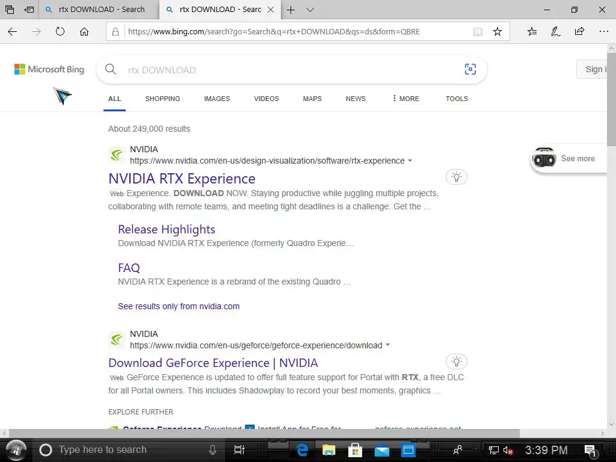Screen dimensions: 616x462
Task: Click the muted volume tray icon
Action: pyautogui.click(x=508, y=450)
